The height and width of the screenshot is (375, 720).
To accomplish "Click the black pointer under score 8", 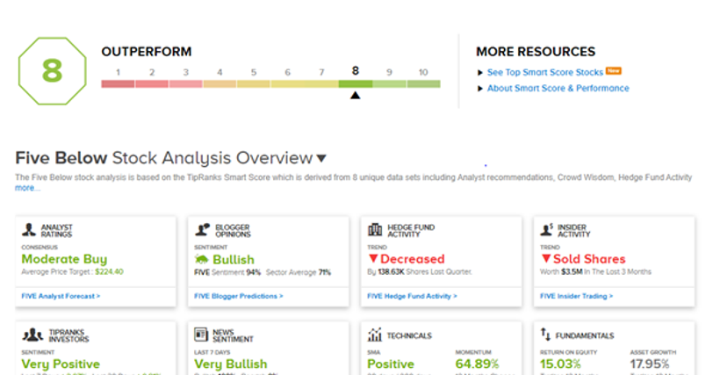I will click(356, 96).
